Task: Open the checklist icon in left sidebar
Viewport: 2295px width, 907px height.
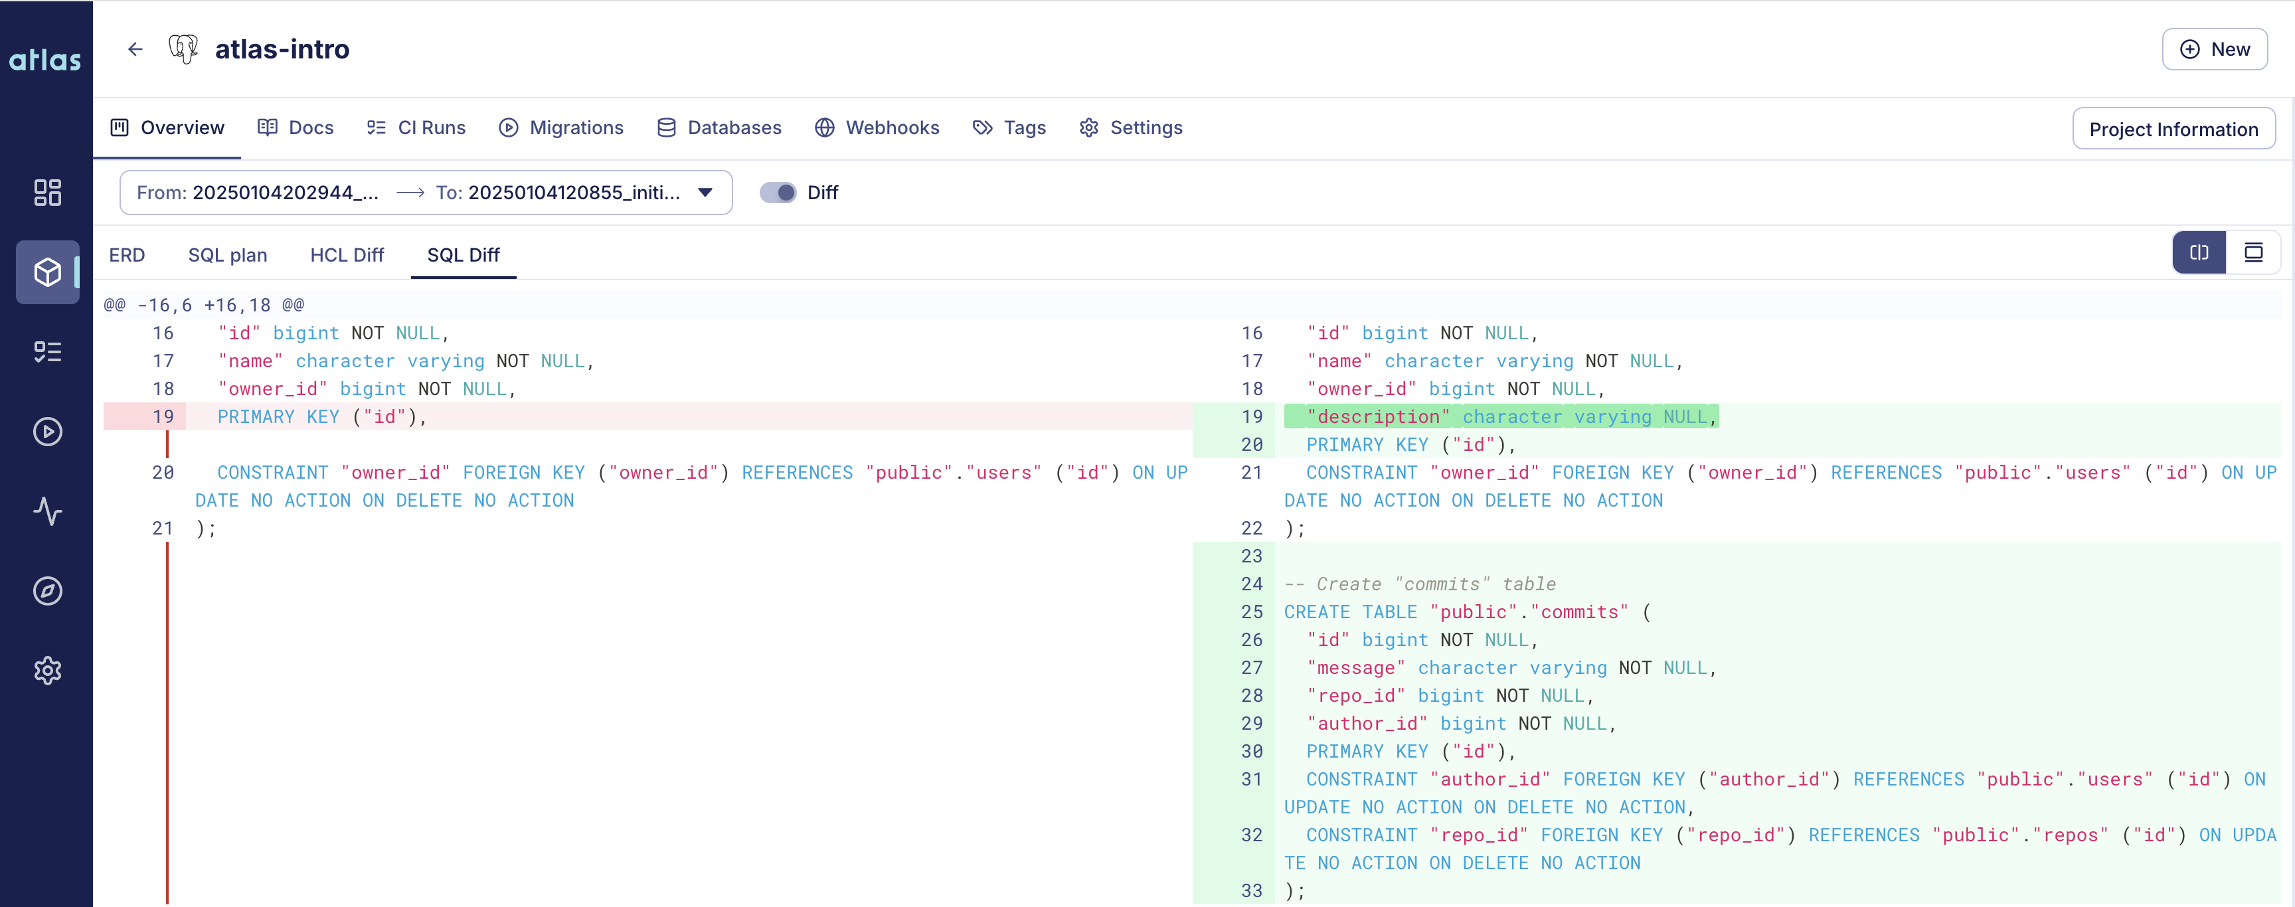Action: [x=47, y=352]
